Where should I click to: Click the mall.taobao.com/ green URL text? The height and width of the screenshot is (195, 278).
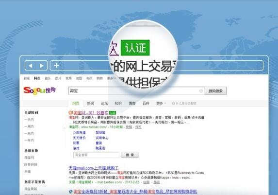109,182
